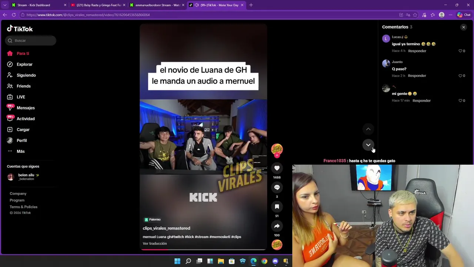The height and width of the screenshot is (267, 474).
Task: Open Google Chrome from taskbar
Action: (264, 261)
